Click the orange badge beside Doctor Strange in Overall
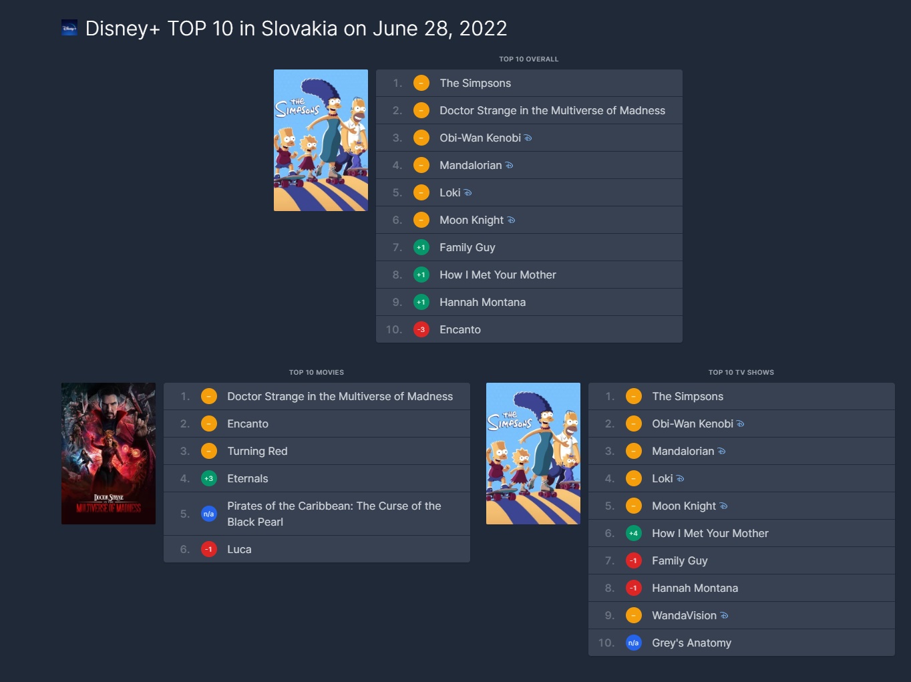This screenshot has height=682, width=911. (421, 110)
